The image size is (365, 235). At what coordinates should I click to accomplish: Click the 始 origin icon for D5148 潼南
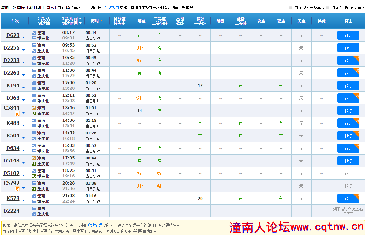pos(34,158)
